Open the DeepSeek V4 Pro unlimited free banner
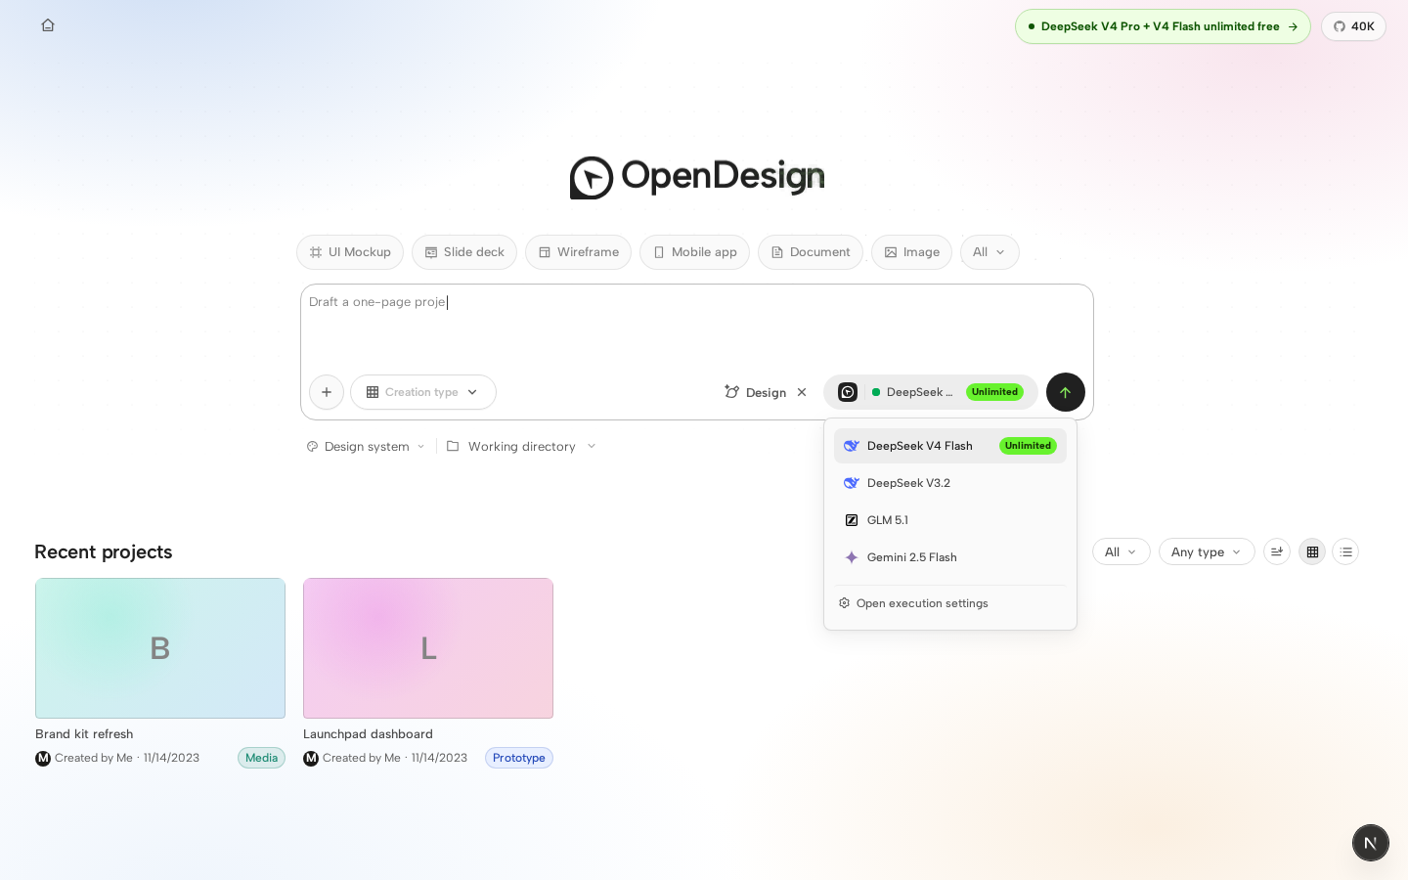The height and width of the screenshot is (880, 1408). click(x=1163, y=26)
